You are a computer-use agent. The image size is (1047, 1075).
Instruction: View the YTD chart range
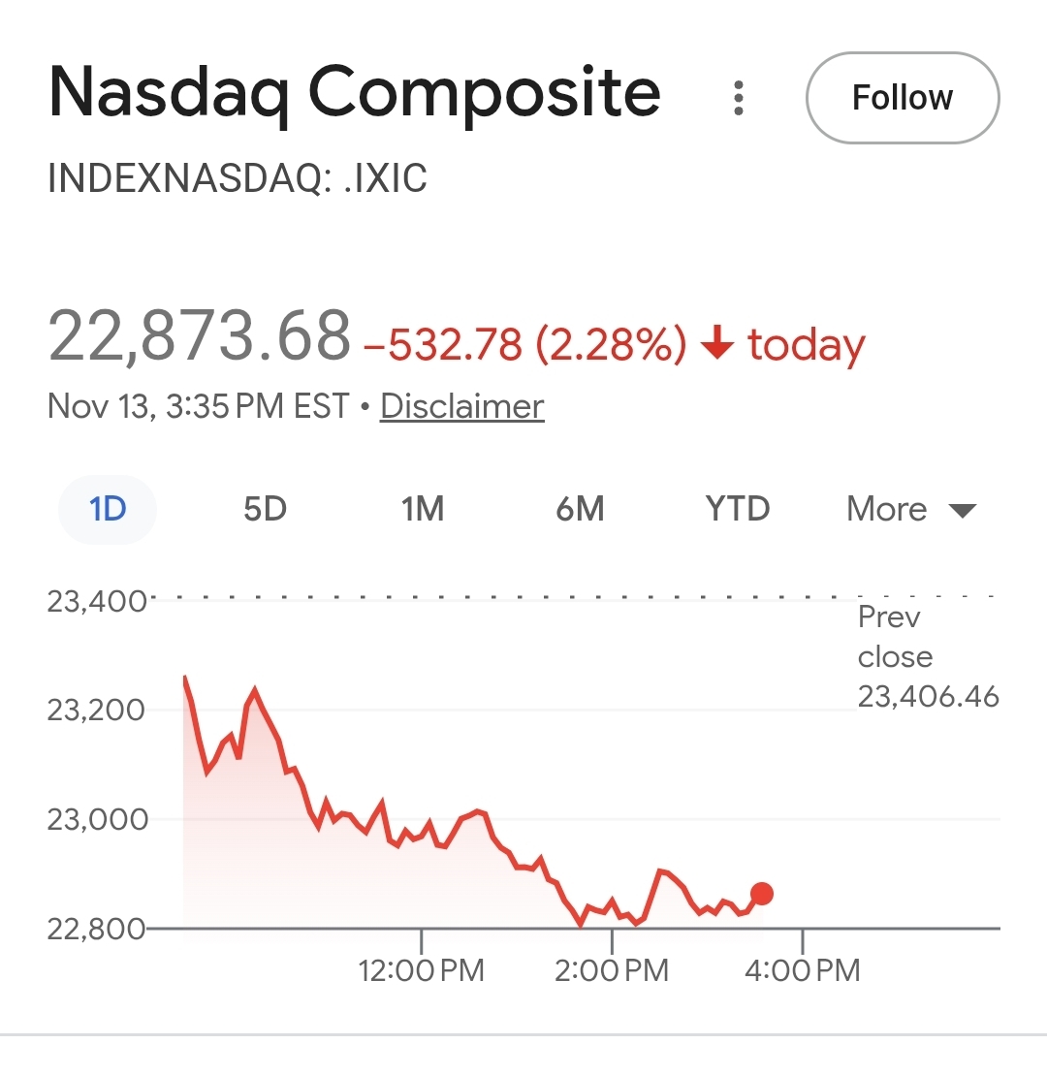point(738,509)
